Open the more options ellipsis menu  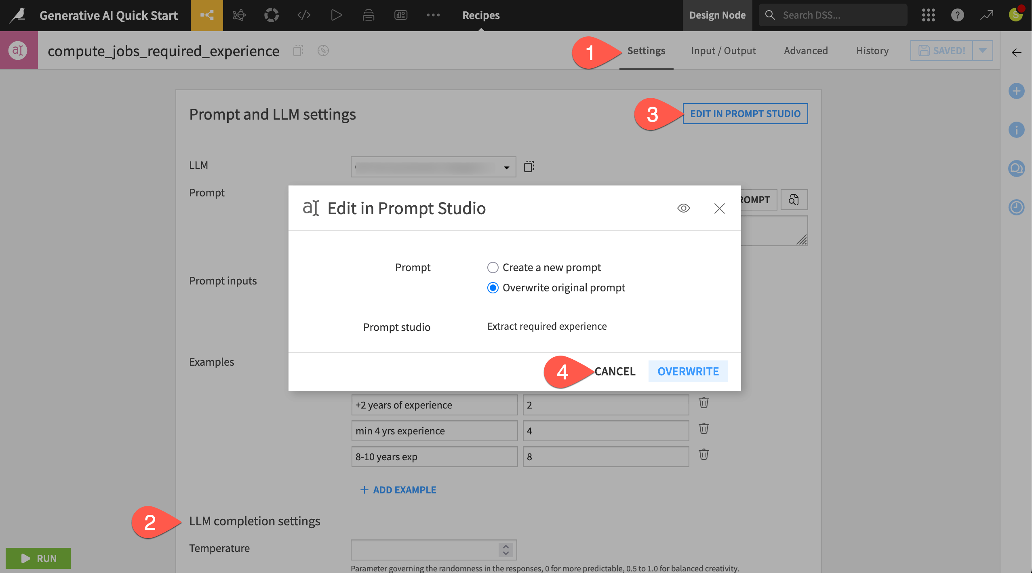(433, 15)
